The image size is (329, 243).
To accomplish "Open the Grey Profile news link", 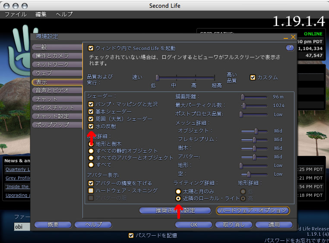I will tap(18, 178).
